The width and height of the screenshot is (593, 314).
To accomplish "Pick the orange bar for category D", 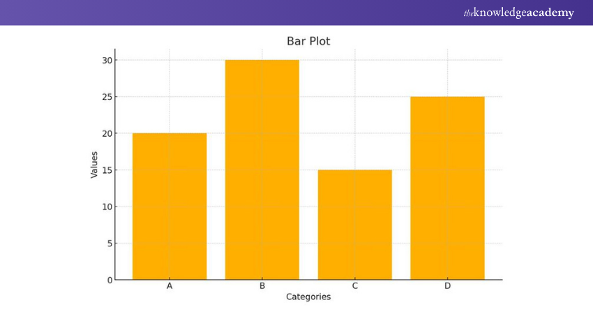I will [x=447, y=188].
